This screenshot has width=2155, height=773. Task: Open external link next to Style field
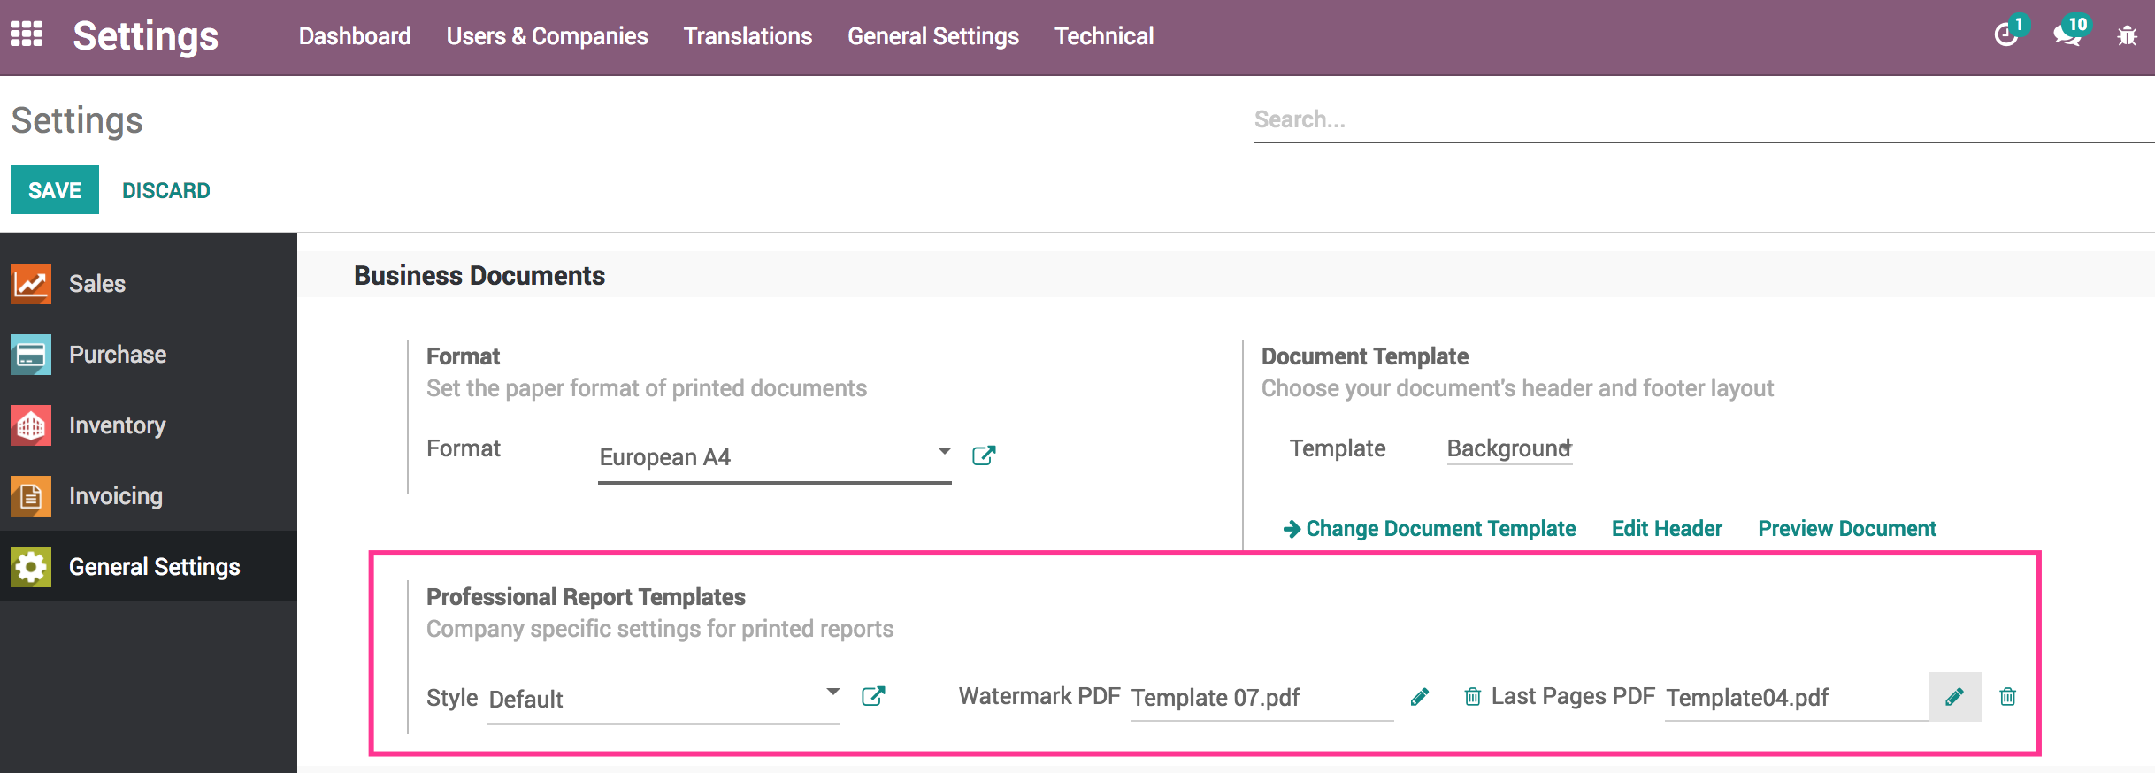click(873, 696)
